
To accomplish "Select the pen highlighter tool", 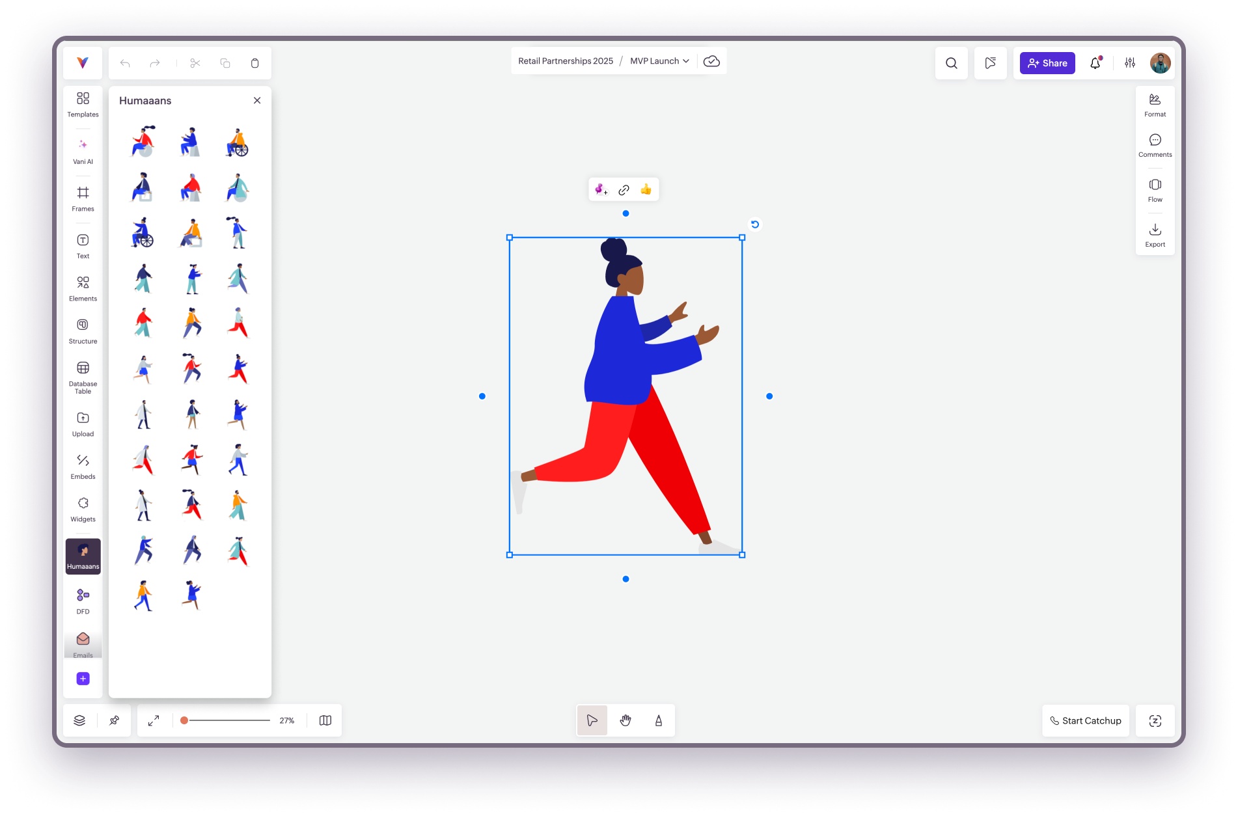I will [659, 720].
